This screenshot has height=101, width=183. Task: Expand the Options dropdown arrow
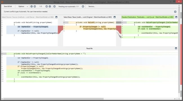27,6
